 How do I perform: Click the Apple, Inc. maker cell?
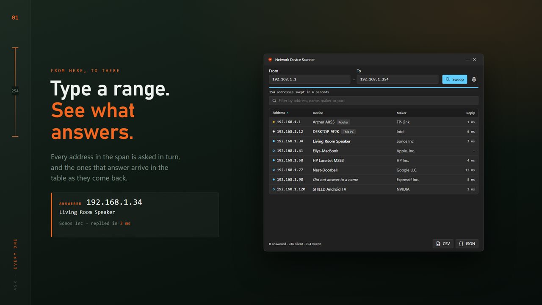click(x=406, y=151)
